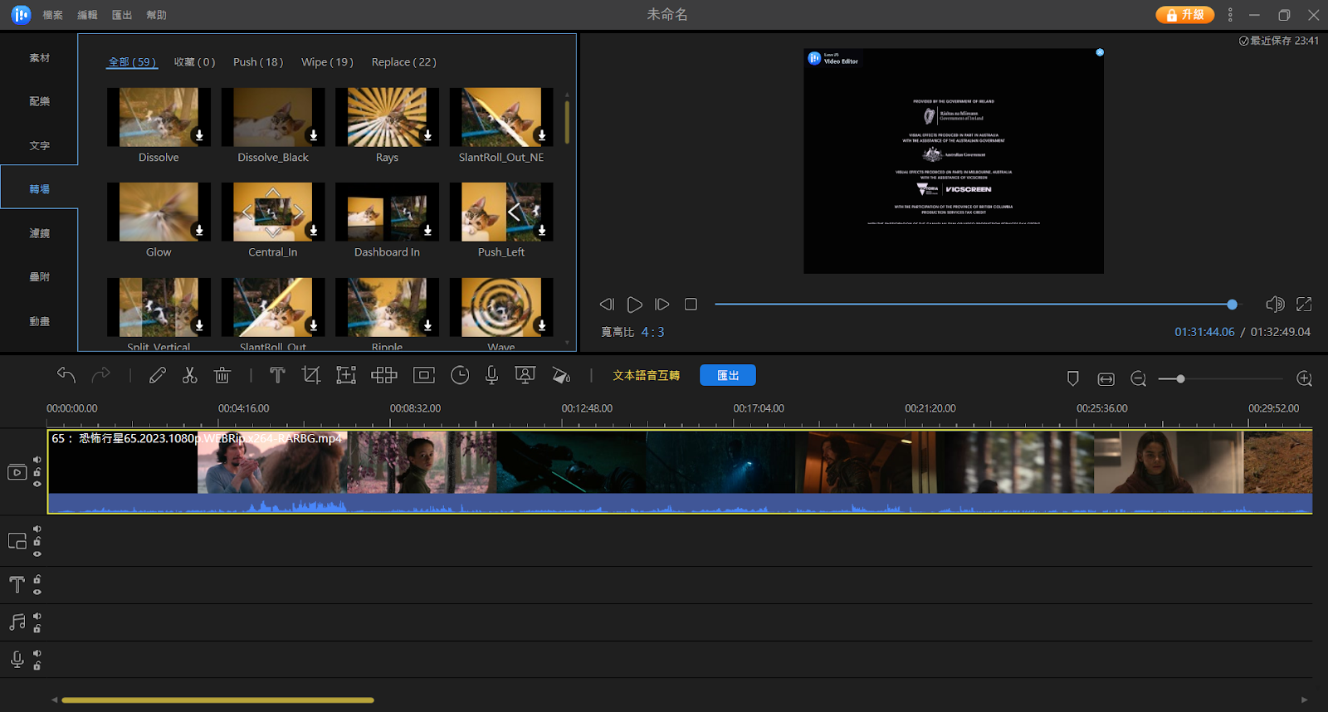Click the fit timeline to width icon

(1106, 378)
